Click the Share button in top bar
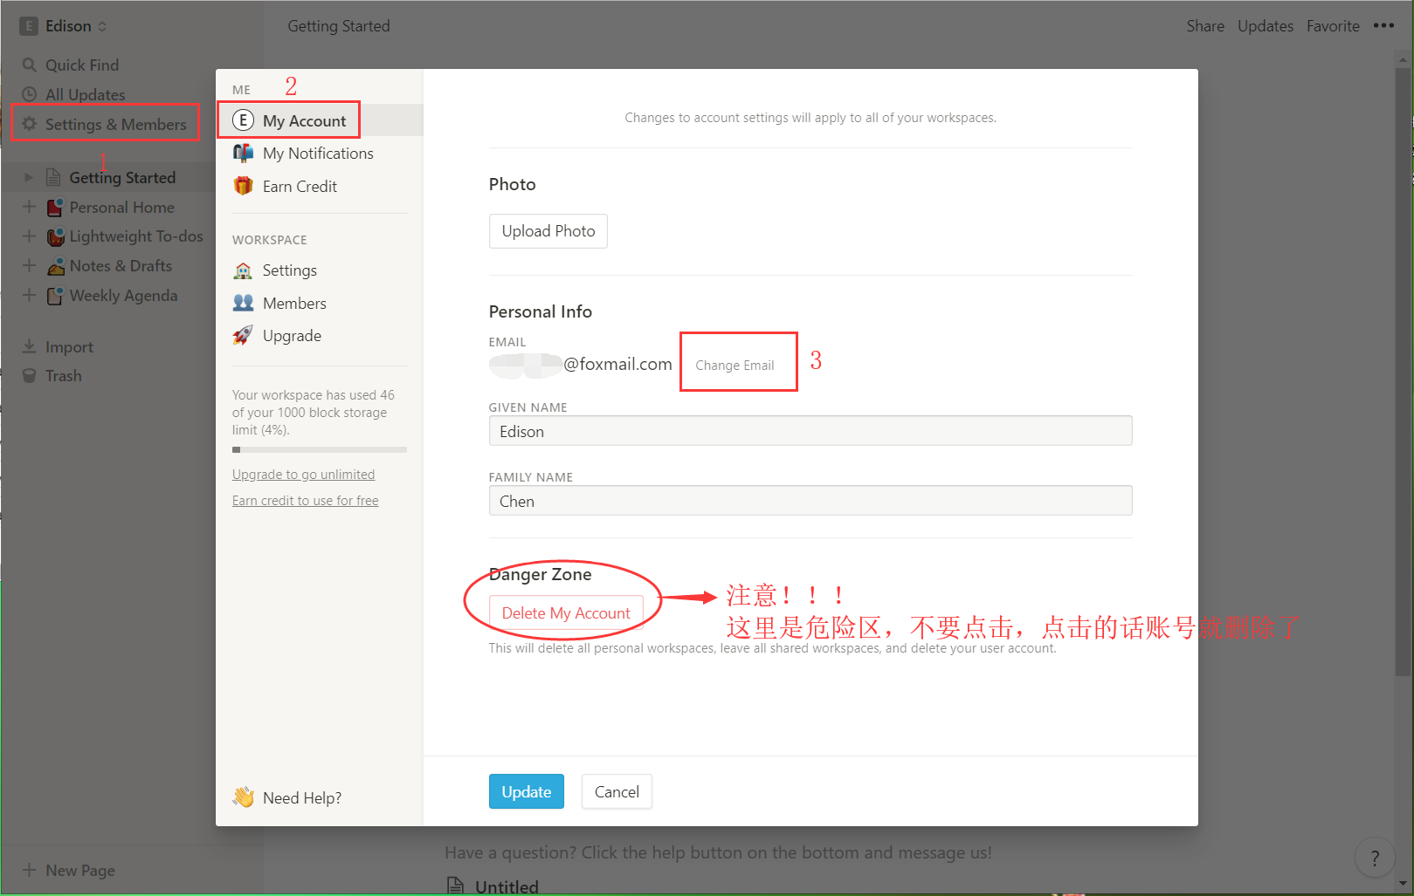The image size is (1414, 896). [1205, 26]
